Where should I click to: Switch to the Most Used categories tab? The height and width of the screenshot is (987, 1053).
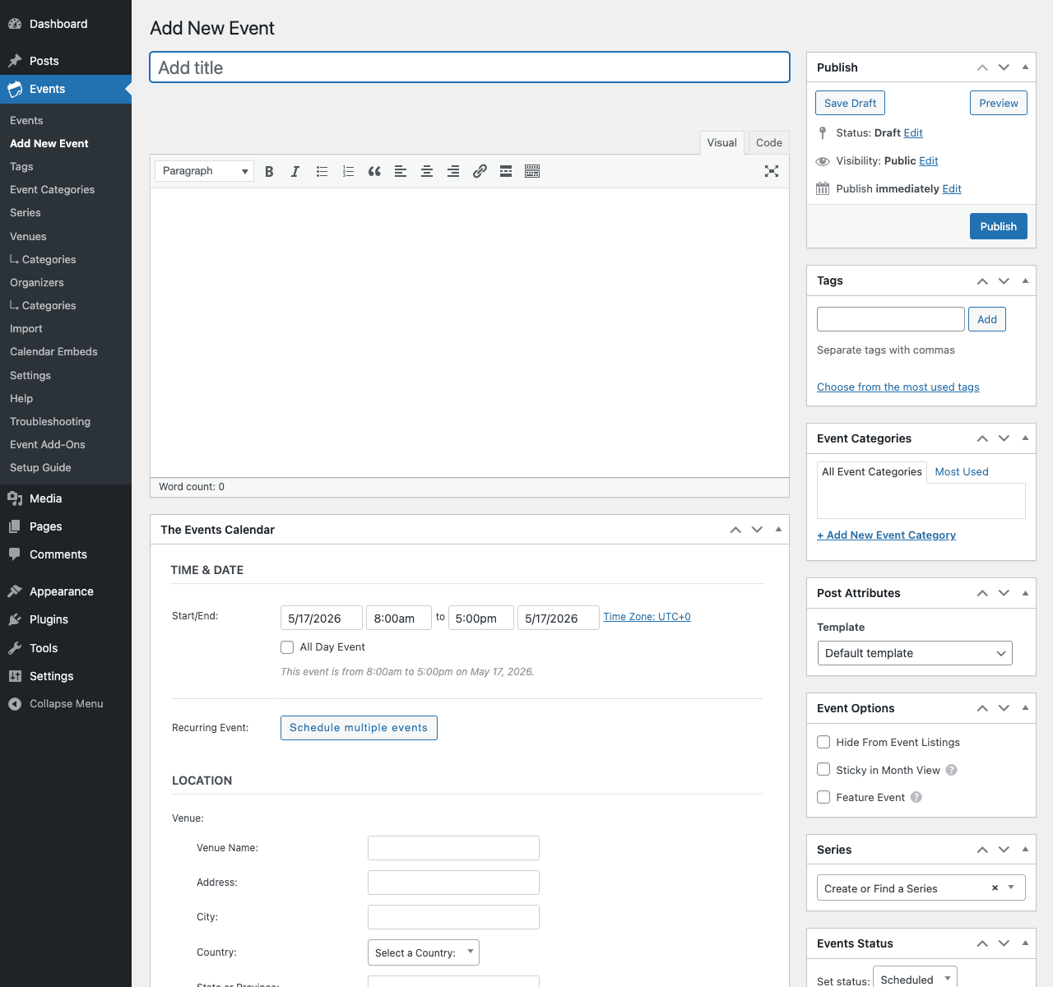click(962, 471)
